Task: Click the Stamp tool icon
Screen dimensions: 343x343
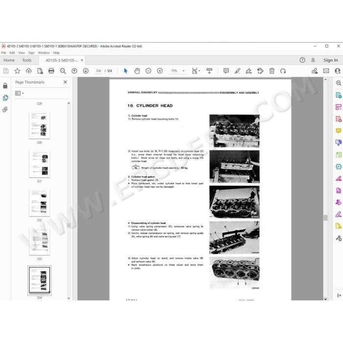Action: [x=260, y=71]
